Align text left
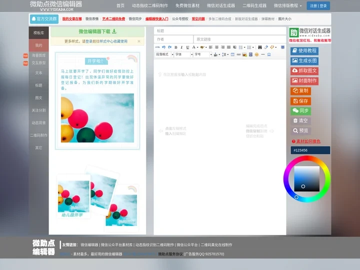The image size is (360, 270). 210,47
